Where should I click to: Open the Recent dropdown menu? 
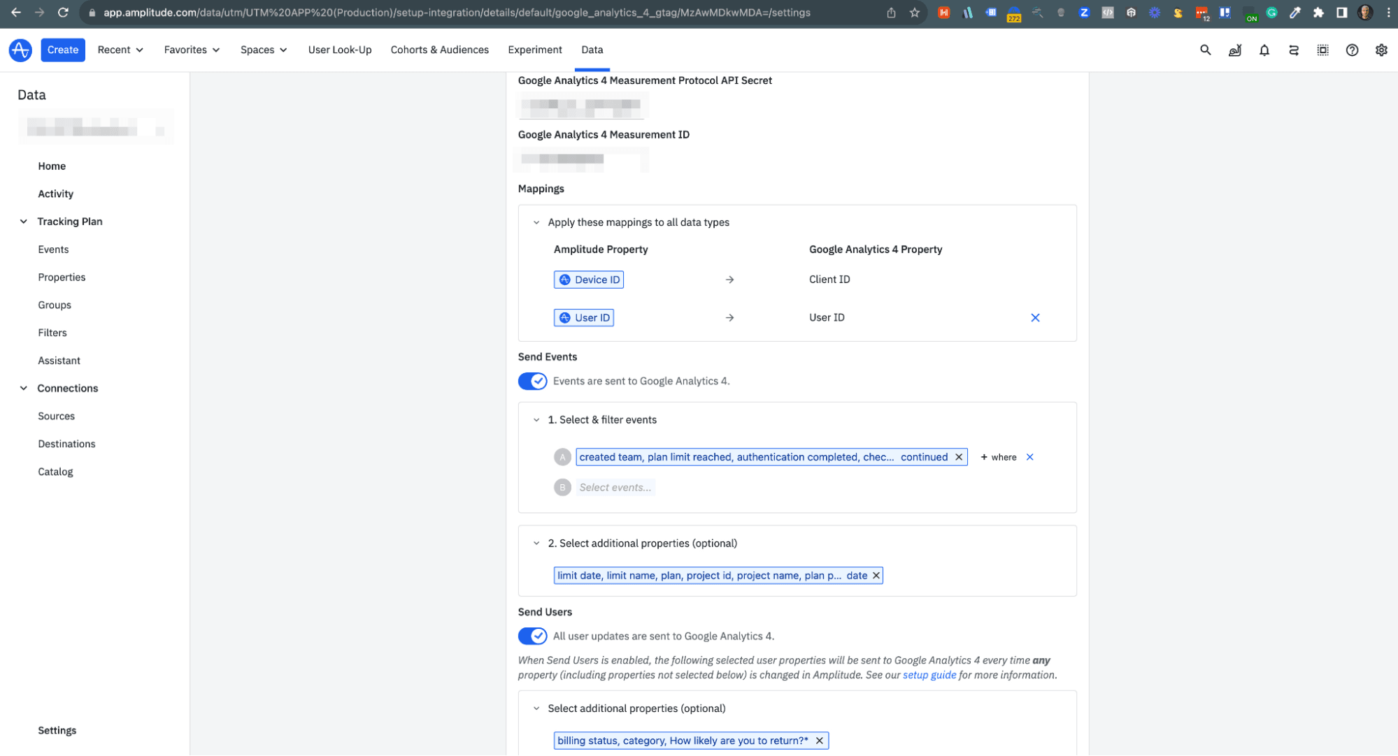pos(120,50)
